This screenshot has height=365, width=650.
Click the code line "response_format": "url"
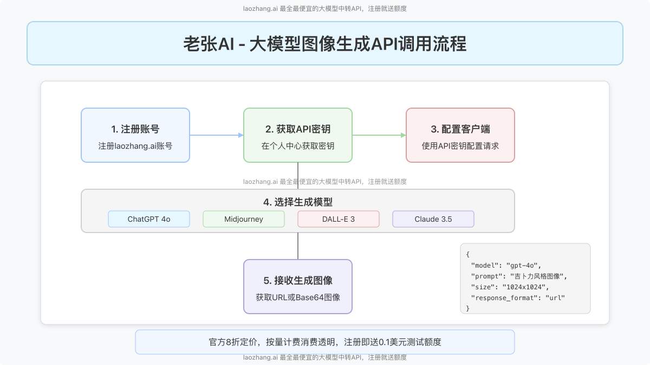[x=518, y=297]
